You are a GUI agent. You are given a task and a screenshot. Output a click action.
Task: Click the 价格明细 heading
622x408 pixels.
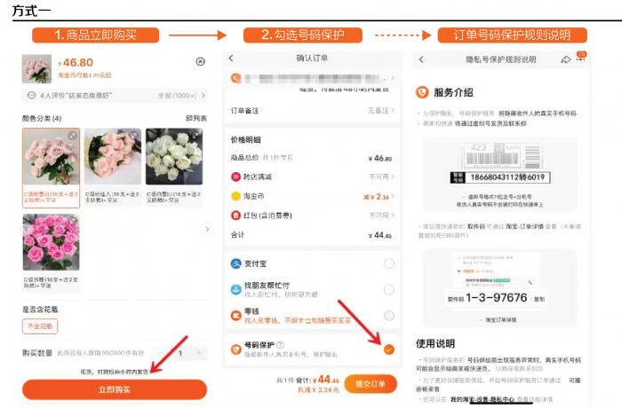click(x=245, y=139)
